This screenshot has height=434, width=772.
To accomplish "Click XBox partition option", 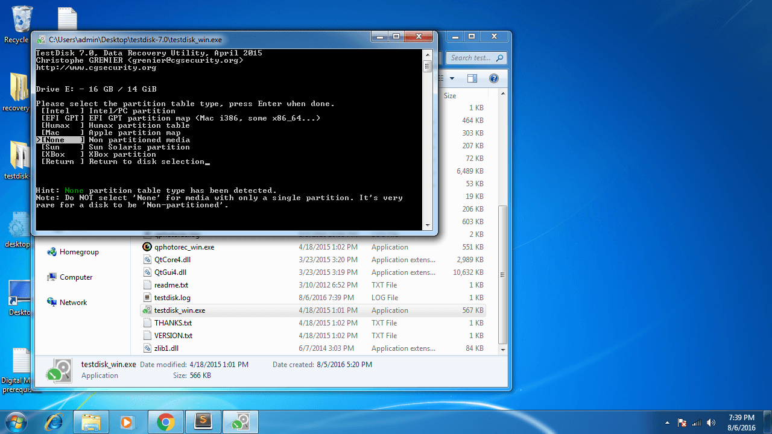I will point(98,154).
